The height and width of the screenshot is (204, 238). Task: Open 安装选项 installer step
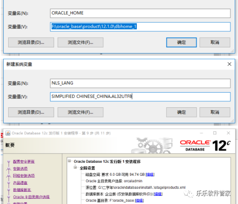click(20, 169)
